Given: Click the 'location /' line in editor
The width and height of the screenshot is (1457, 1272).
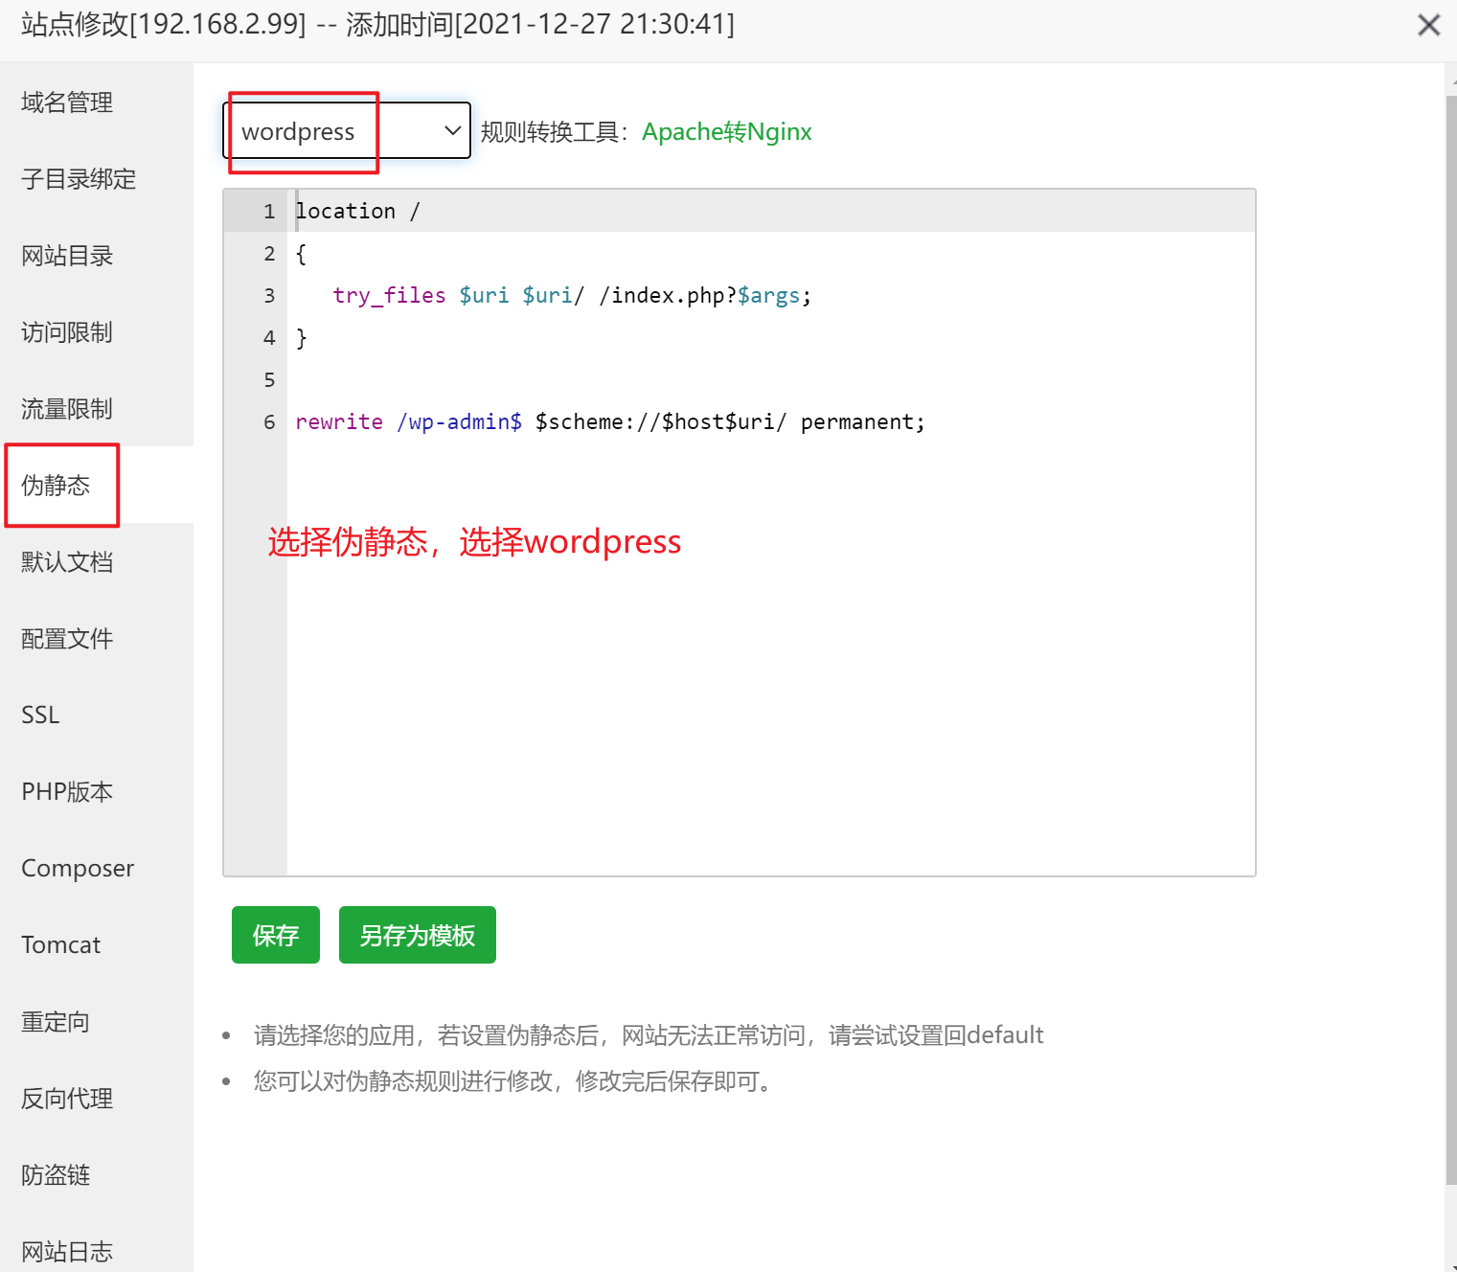Looking at the screenshot, I should point(357,211).
